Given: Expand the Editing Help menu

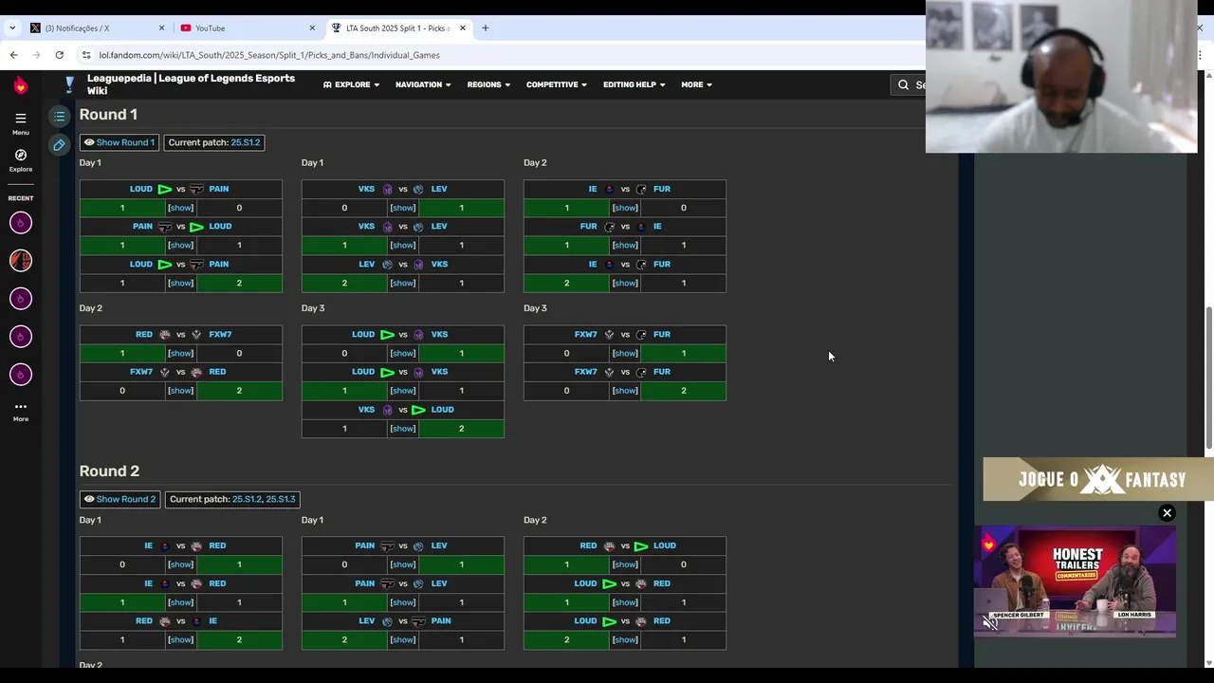Looking at the screenshot, I should pyautogui.click(x=634, y=84).
